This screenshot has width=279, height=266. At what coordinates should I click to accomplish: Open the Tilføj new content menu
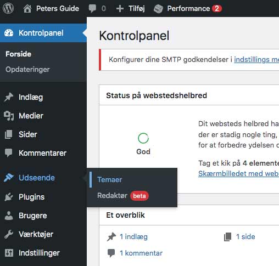[x=137, y=8]
